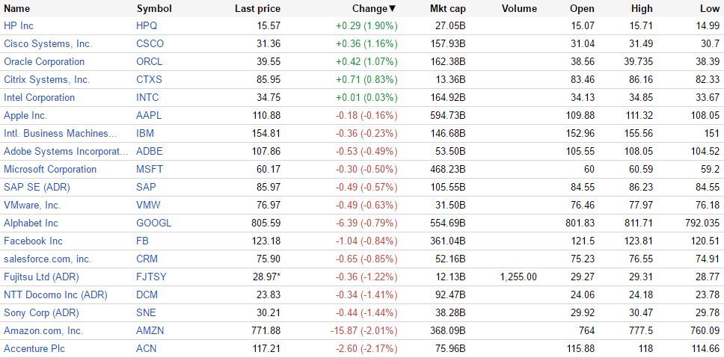Open the HP Inc company link

(19, 25)
